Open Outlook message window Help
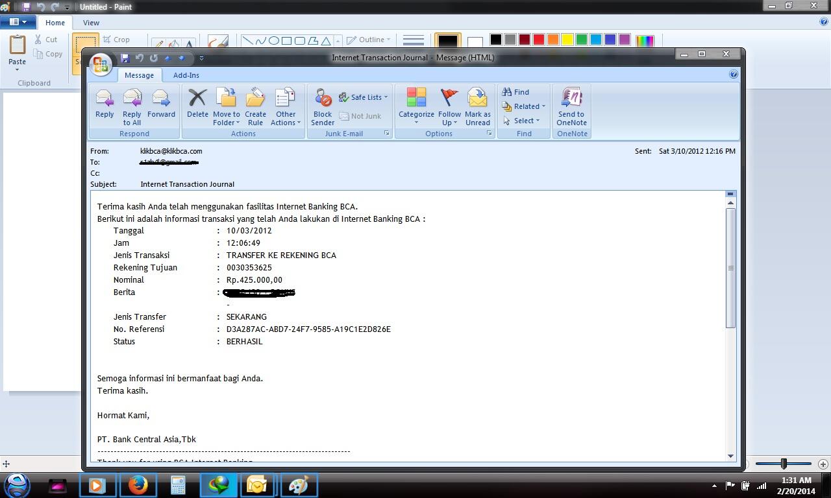 734,75
